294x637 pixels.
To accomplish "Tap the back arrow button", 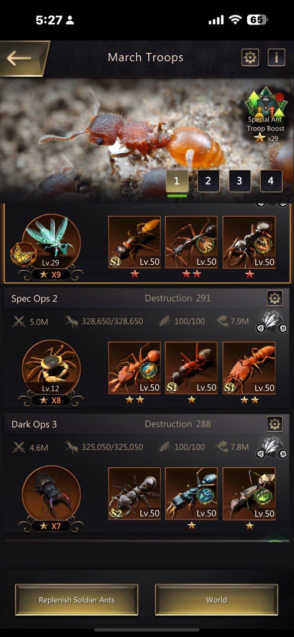I will tap(21, 58).
